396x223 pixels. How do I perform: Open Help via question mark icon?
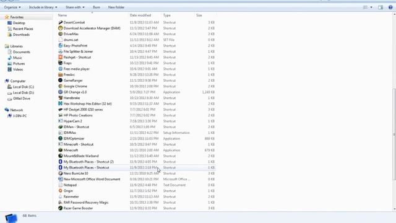pyautogui.click(x=390, y=7)
